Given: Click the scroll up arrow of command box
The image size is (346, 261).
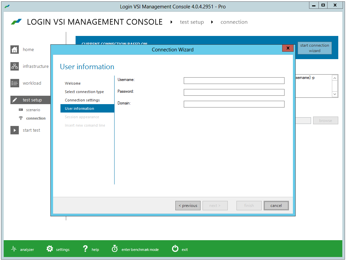Looking at the screenshot, I should click(x=335, y=78).
